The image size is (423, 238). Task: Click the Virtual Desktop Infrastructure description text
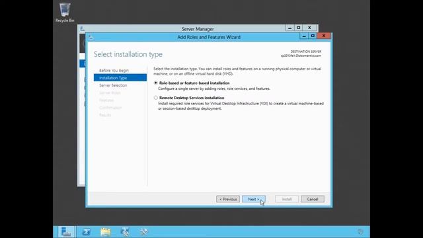pyautogui.click(x=241, y=106)
